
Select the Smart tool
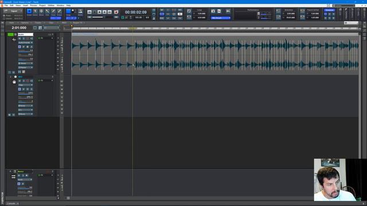point(29,11)
